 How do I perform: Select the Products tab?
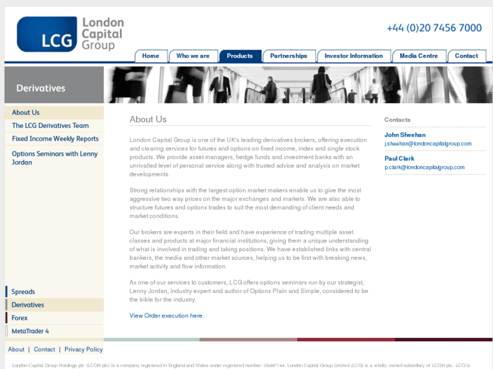(240, 56)
